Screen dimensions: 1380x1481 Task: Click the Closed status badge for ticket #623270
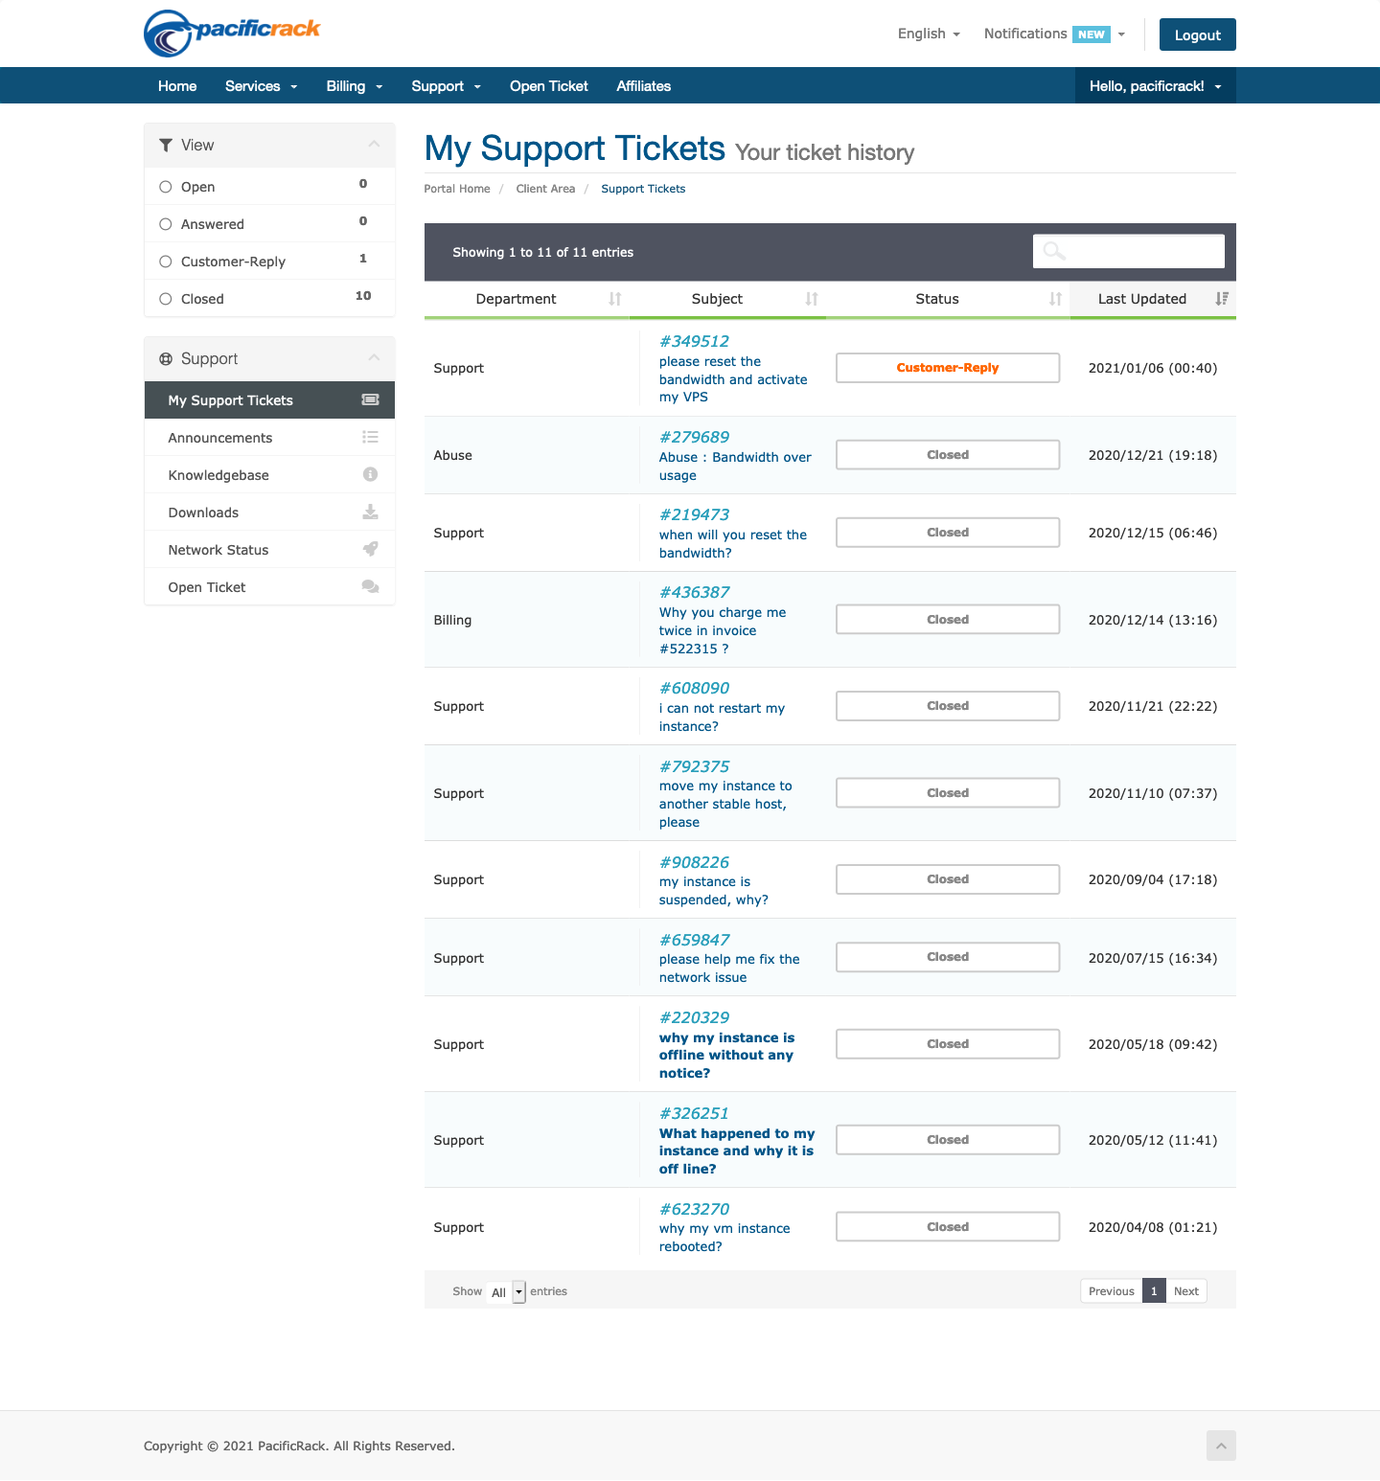click(948, 1227)
